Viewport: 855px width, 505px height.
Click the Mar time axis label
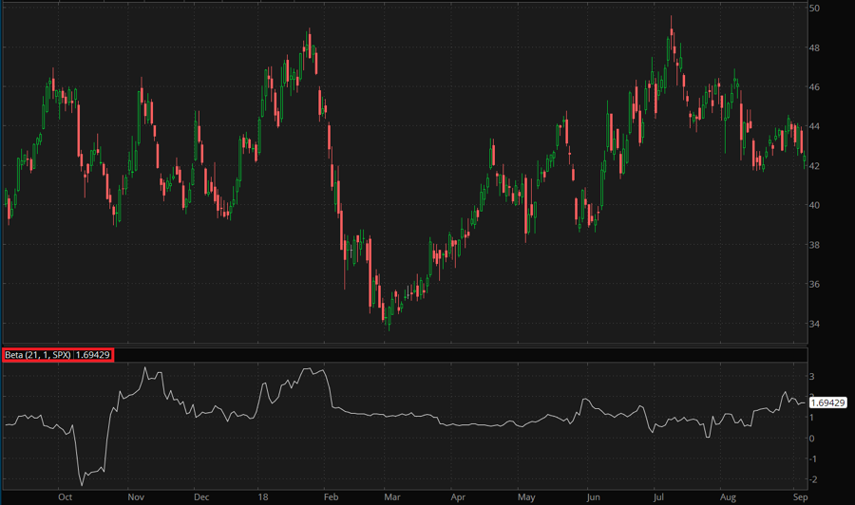pos(391,496)
